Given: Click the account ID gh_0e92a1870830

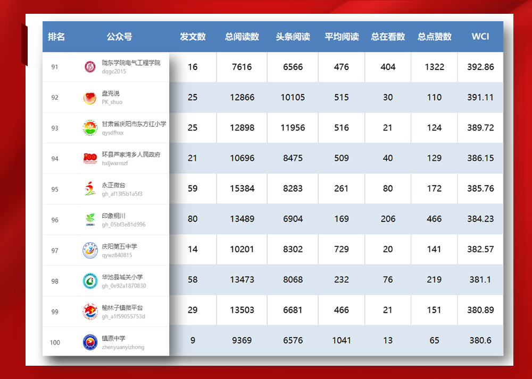Looking at the screenshot, I should click(x=124, y=286).
